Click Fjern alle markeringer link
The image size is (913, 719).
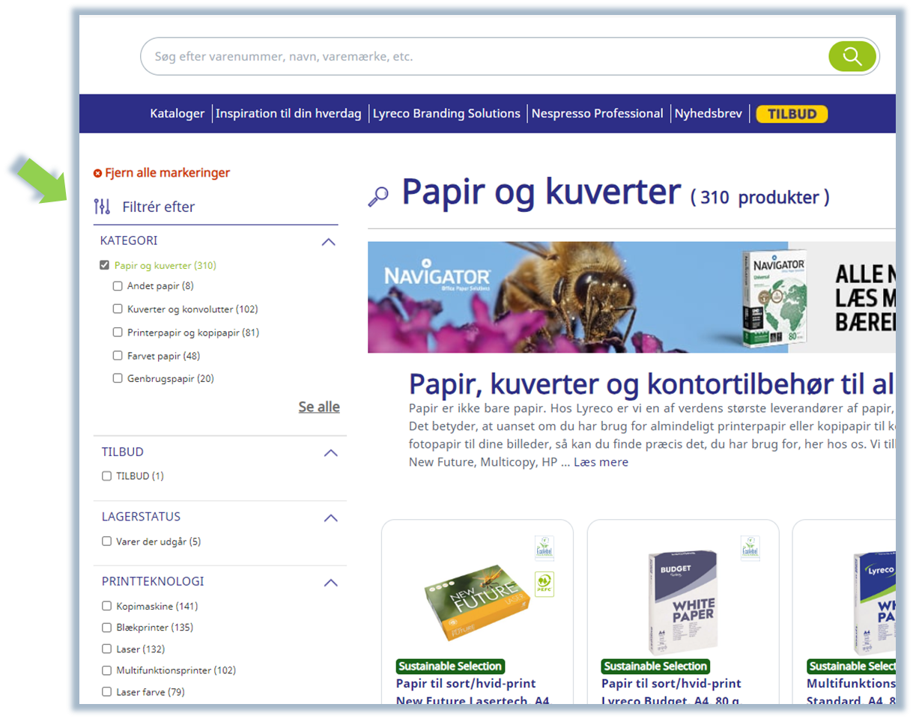click(167, 173)
